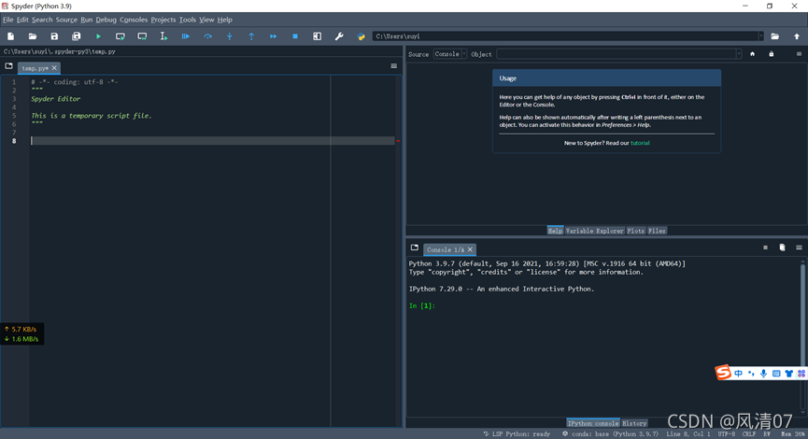Viewport: 808px width, 439px height.
Task: Continue execution until next breakpoint
Action: pos(273,36)
